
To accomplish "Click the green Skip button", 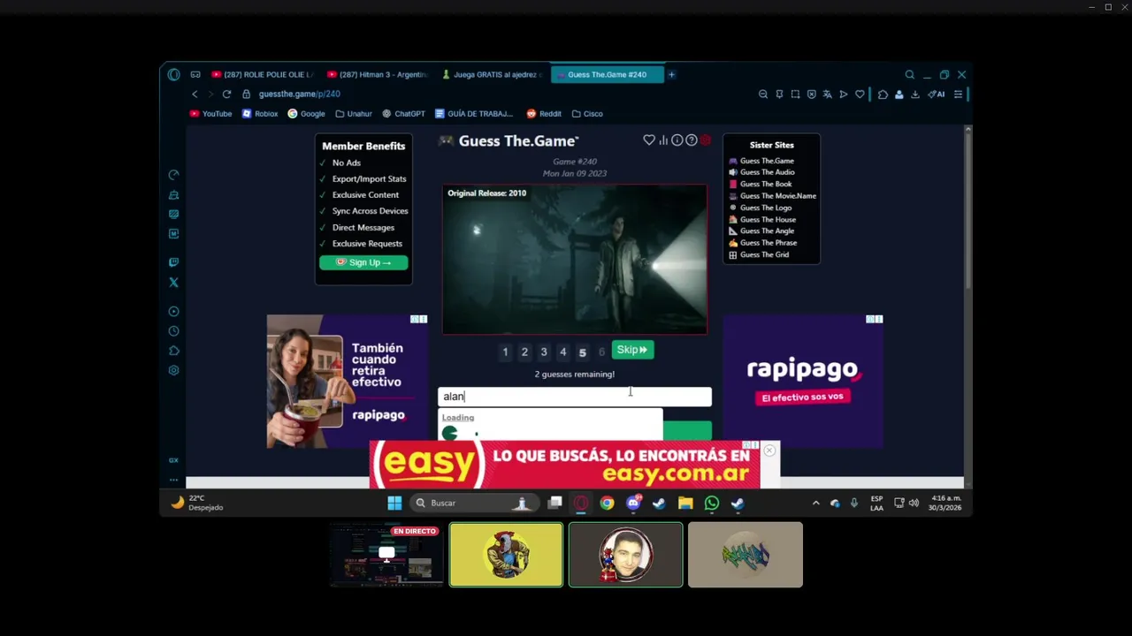I will pos(632,350).
